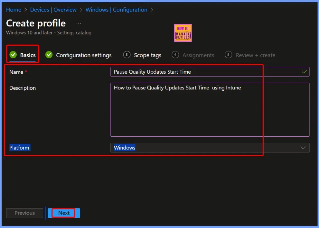319x228 pixels.
Task: Open the ellipsis menu beside Create profile
Action: click(x=79, y=23)
